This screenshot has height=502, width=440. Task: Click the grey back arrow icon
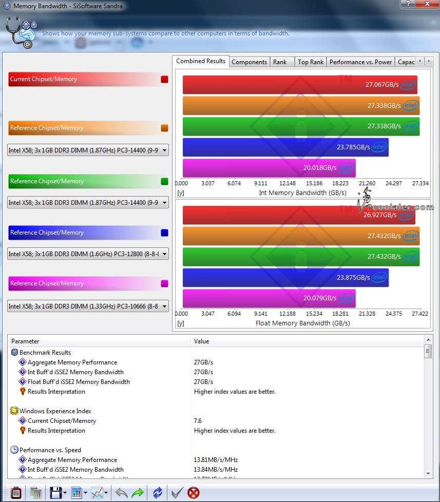click(121, 493)
